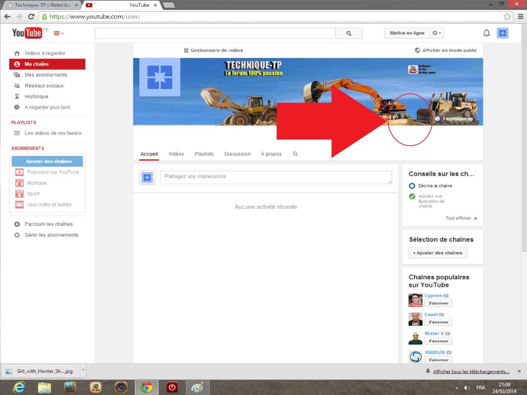The height and width of the screenshot is (395, 527).
Task: Click the blue account avatar in header
Action: tap(502, 33)
